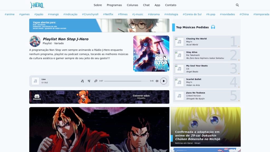Open the Discord Converse sobre tokusatsu banner
Image resolution: width=270 pixels, height=152 pixels.
click(x=99, y=97)
